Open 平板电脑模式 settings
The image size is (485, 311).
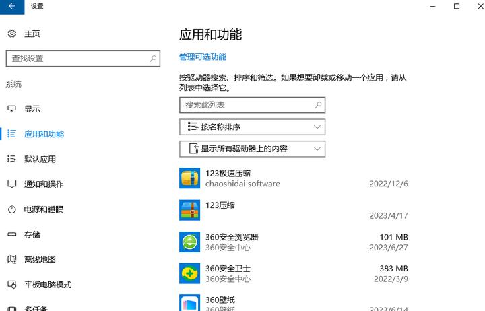pyautogui.click(x=48, y=285)
